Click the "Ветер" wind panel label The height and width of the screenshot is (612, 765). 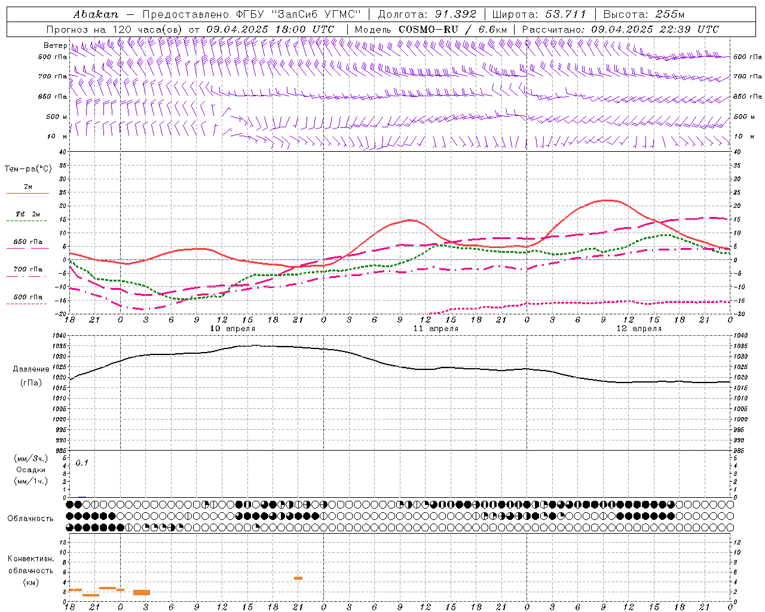[55, 45]
